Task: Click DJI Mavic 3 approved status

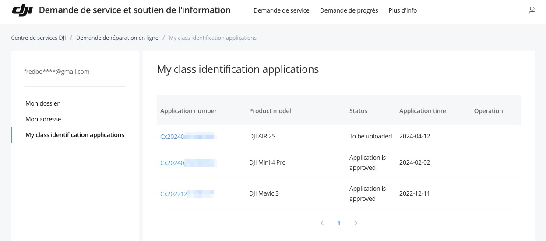Action: [368, 193]
